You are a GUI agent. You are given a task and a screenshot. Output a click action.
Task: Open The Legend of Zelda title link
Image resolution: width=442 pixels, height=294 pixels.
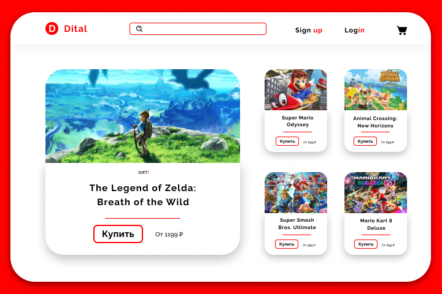[x=142, y=195]
